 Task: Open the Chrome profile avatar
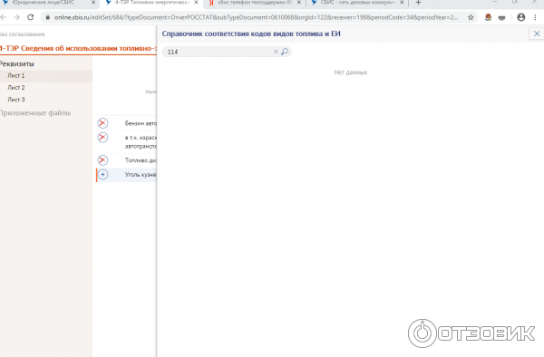[520, 17]
